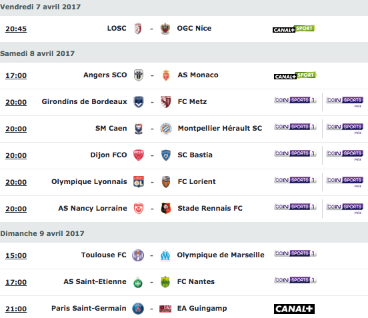Click the Paris Saint-Germain crest
This screenshot has width=368, height=318.
(x=138, y=309)
